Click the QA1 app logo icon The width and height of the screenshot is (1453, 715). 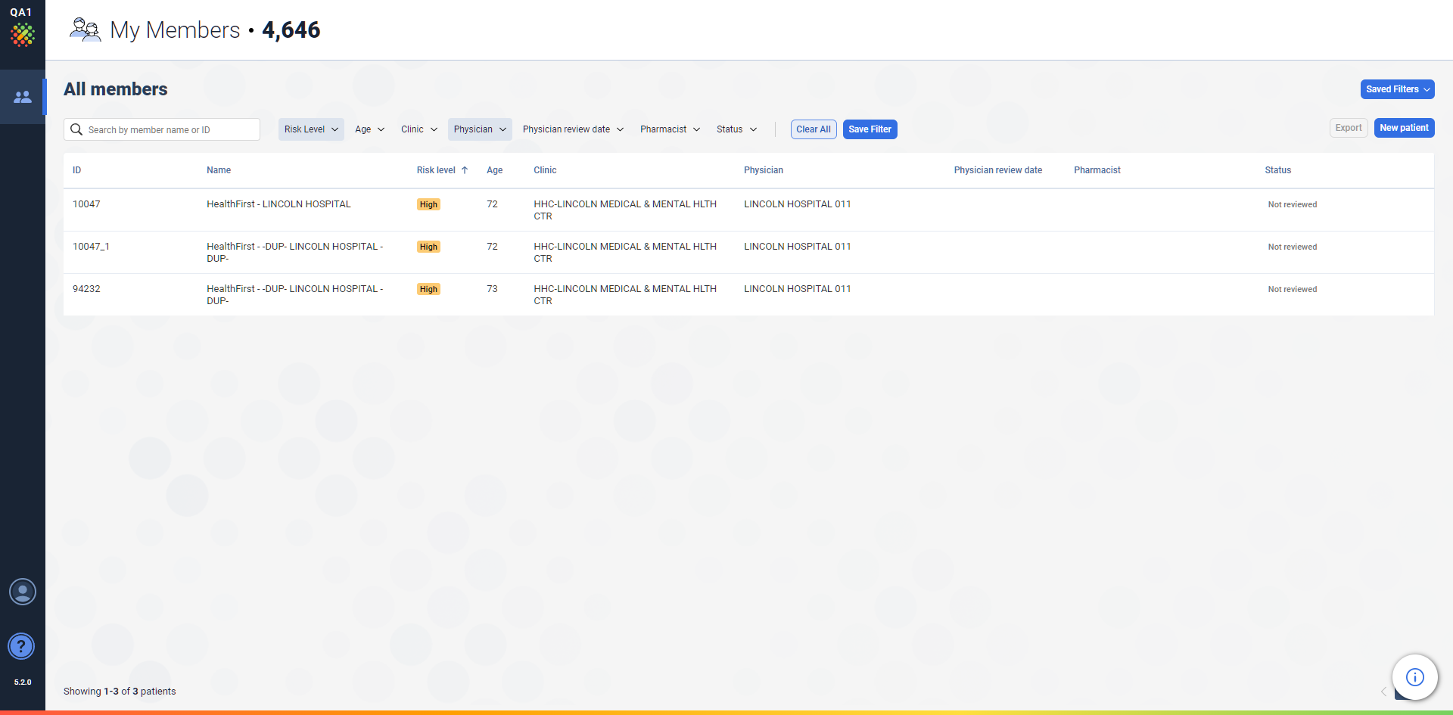(x=23, y=34)
